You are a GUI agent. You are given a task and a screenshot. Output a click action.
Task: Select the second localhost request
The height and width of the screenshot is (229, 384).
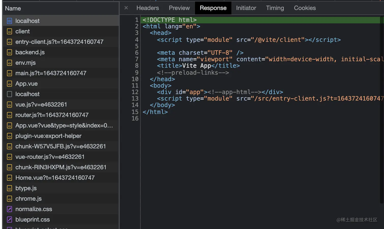point(61,94)
